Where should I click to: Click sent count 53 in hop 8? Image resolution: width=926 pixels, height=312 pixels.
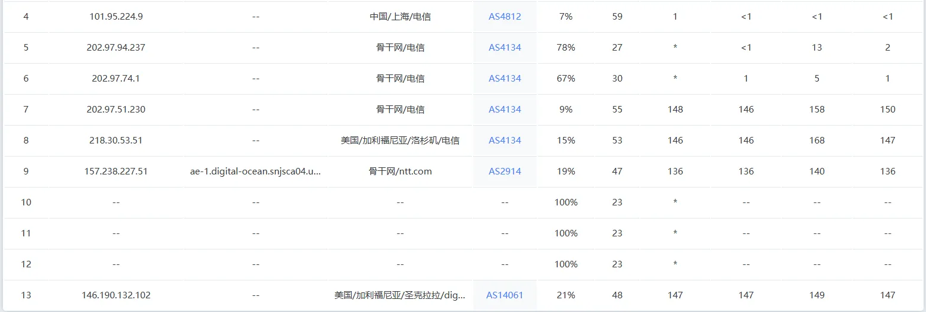617,141
